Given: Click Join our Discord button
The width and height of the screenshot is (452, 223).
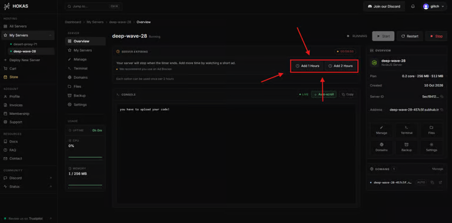Looking at the screenshot, I should (384, 6).
